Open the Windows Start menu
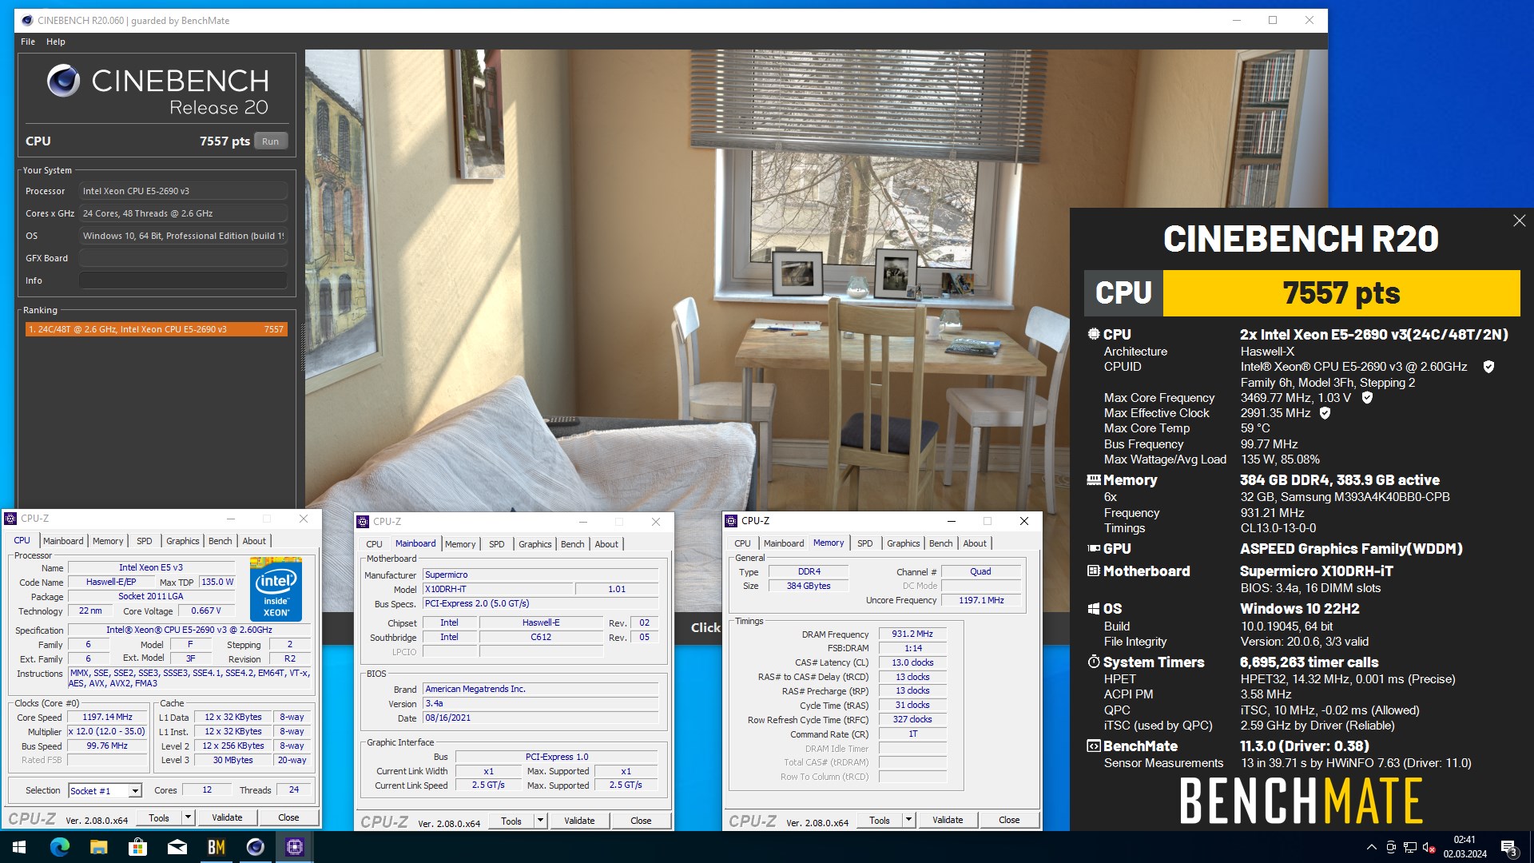This screenshot has height=863, width=1534. tap(19, 847)
